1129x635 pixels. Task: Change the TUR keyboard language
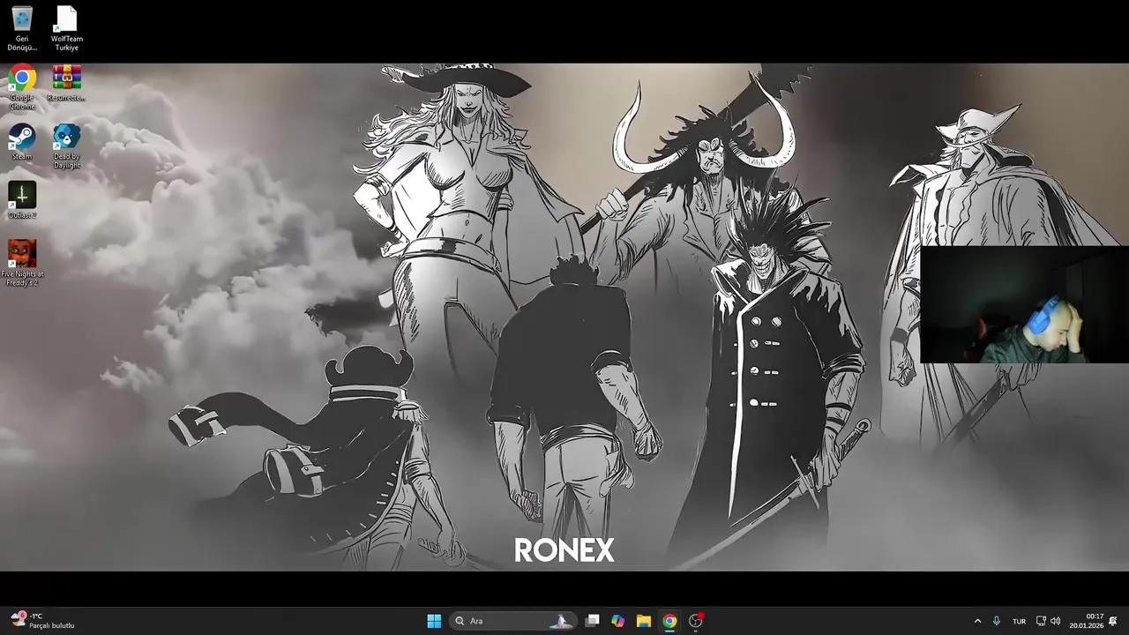tap(1020, 621)
